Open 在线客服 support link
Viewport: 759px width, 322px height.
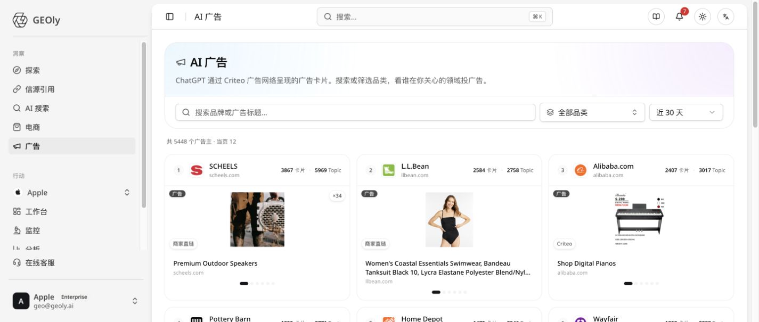click(72, 262)
